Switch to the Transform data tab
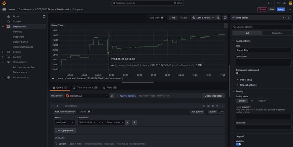The height and width of the screenshot is (147, 293). click(85, 88)
